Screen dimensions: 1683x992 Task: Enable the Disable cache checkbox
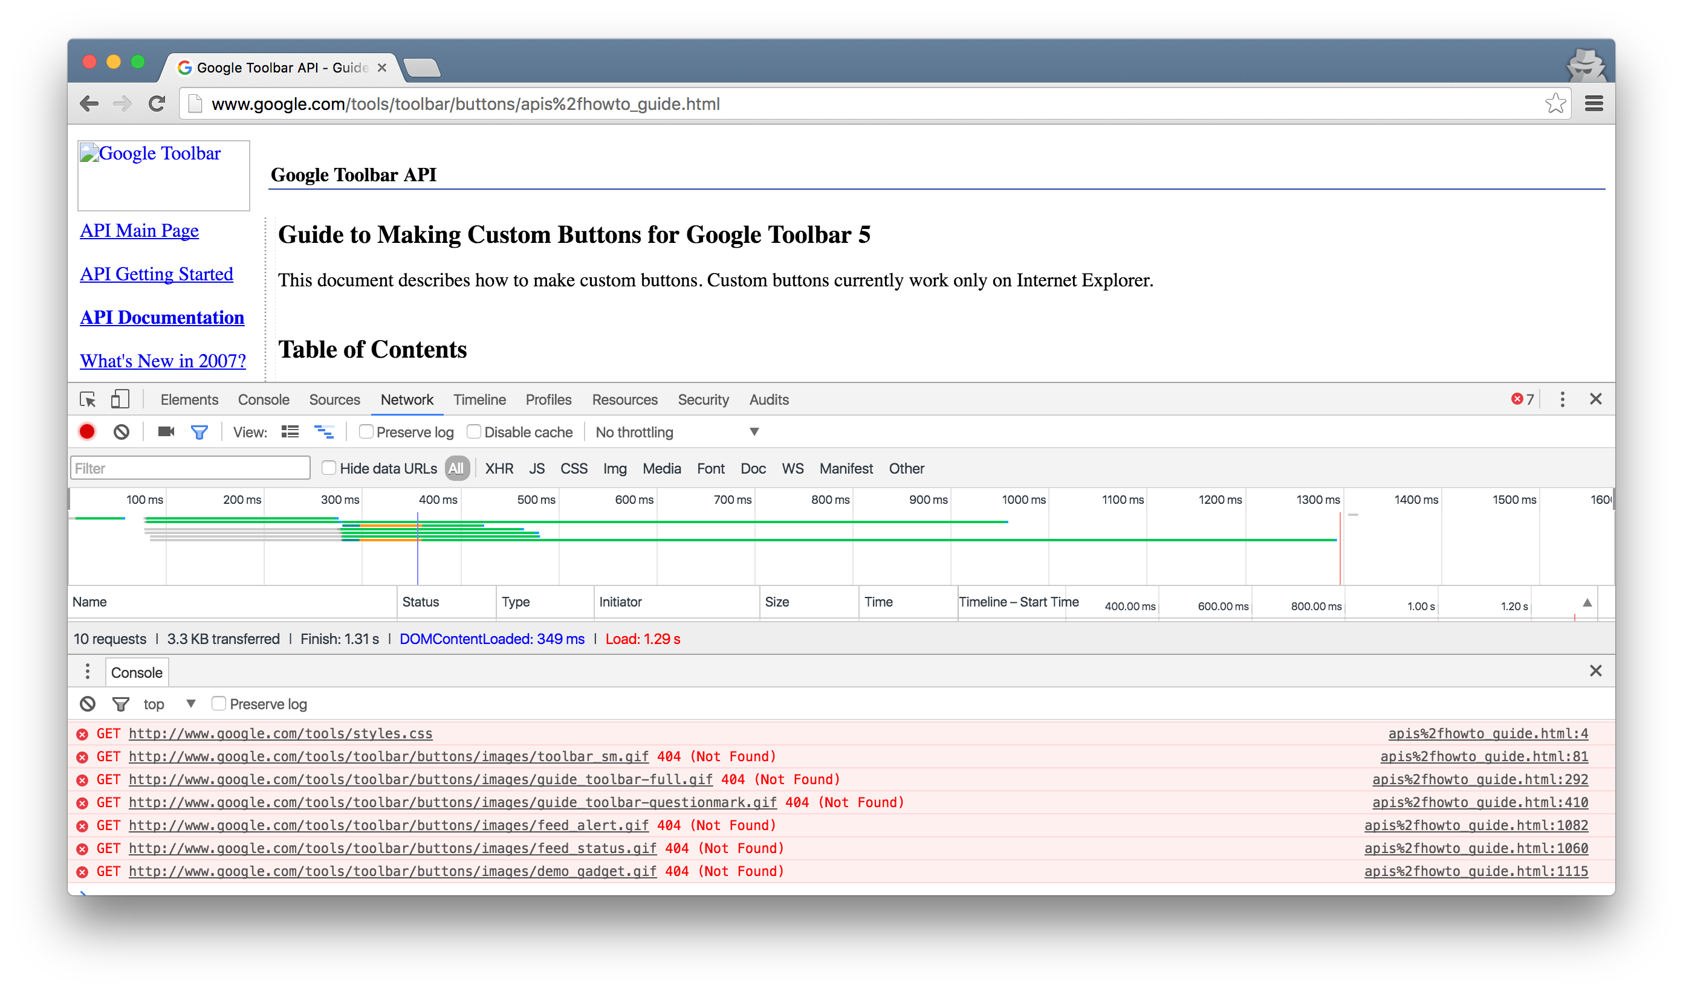[473, 431]
